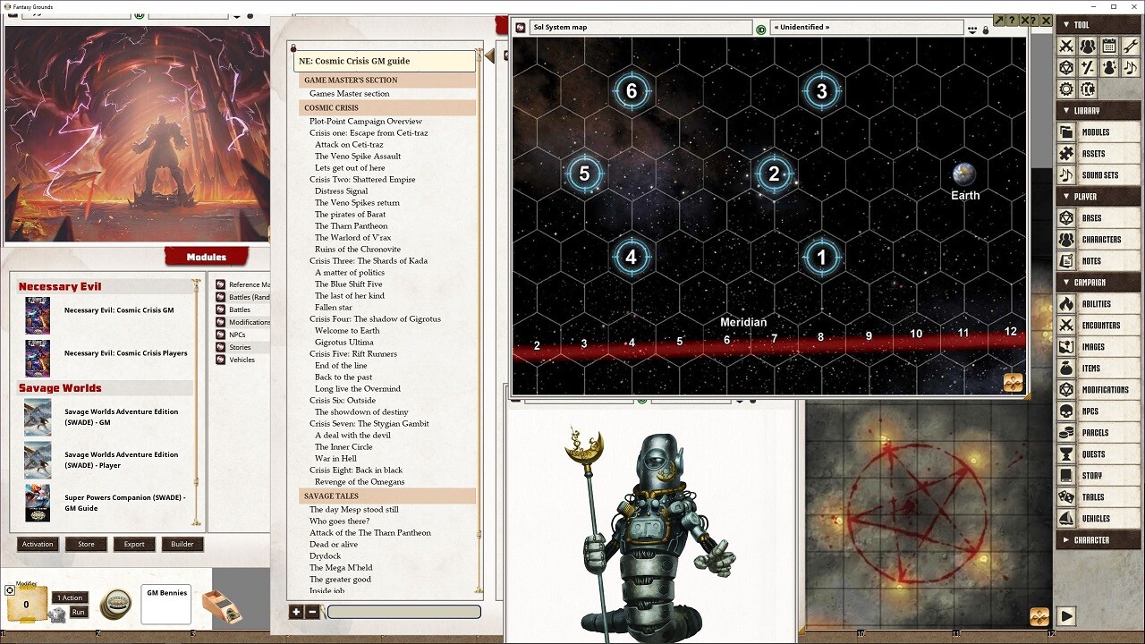Open the Combat Tracker crossed-swords icon
The width and height of the screenshot is (1145, 644).
[x=1066, y=45]
